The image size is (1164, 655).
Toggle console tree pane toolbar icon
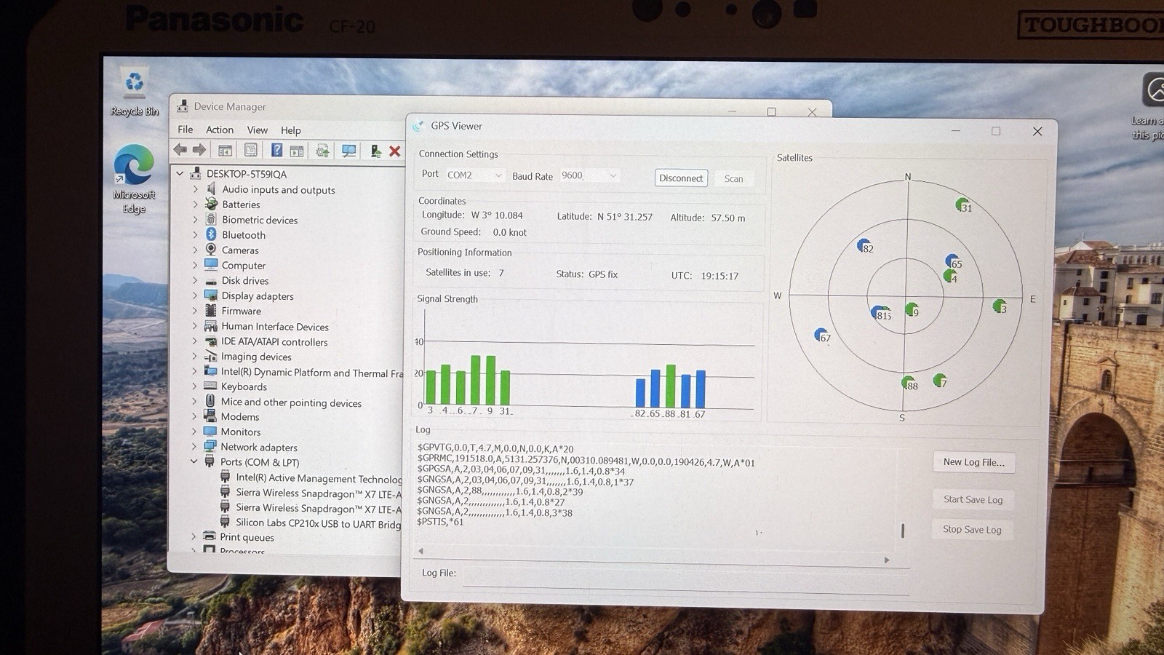(226, 151)
